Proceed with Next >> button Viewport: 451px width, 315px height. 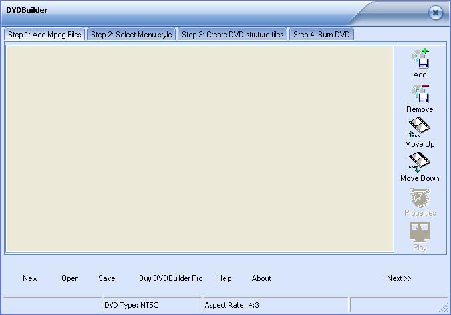(399, 278)
